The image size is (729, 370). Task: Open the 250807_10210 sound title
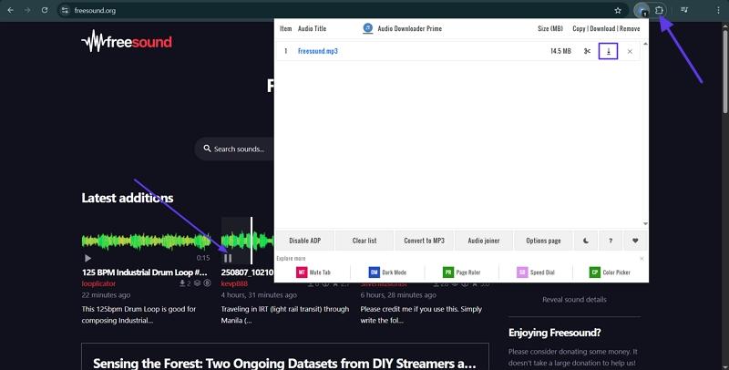(247, 272)
